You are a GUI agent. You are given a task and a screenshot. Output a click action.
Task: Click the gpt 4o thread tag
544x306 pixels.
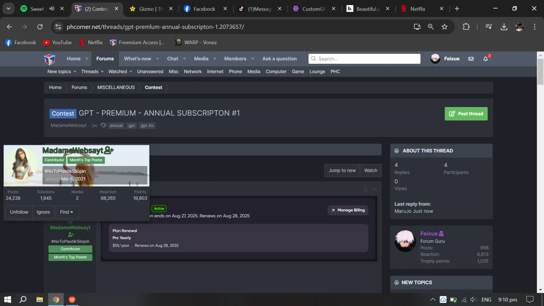click(147, 126)
